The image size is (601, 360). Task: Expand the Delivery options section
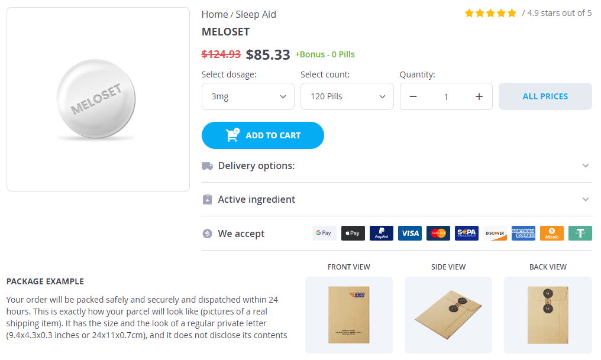click(396, 166)
